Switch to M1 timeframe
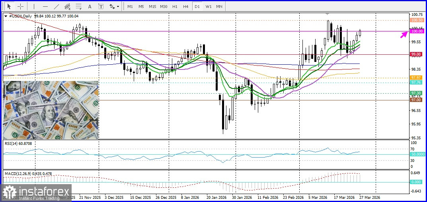 coord(130,6)
